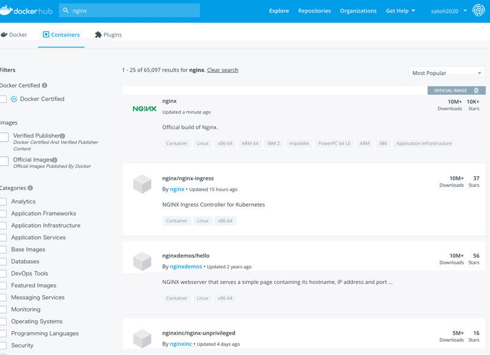The width and height of the screenshot is (490, 355).
Task: Check the Application Services checkbox
Action: pos(3,238)
